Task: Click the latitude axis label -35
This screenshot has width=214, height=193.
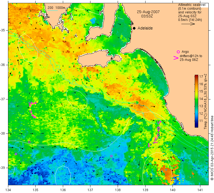Action: (x=3, y=30)
